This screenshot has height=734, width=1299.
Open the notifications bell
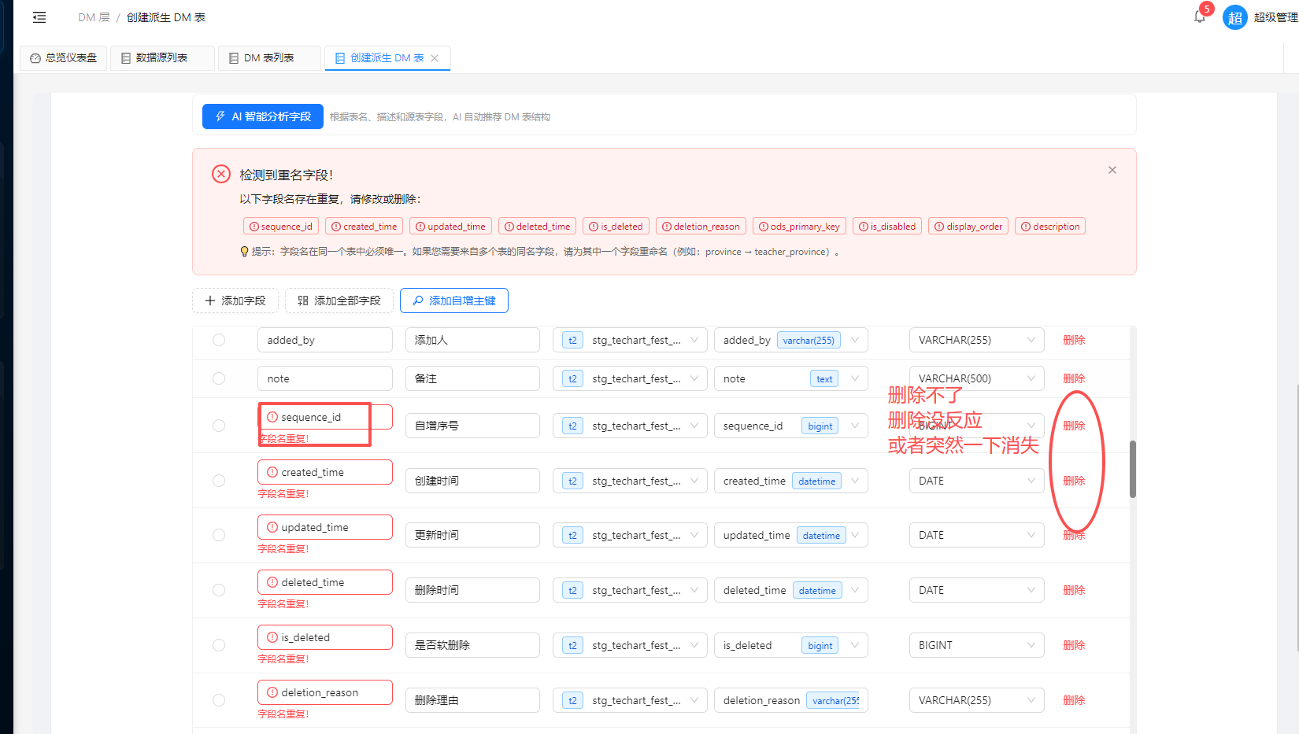pos(1199,17)
